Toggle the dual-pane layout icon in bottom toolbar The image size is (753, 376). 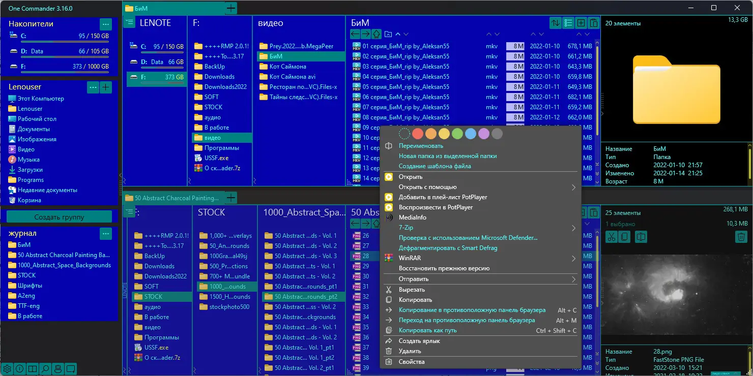[33, 368]
